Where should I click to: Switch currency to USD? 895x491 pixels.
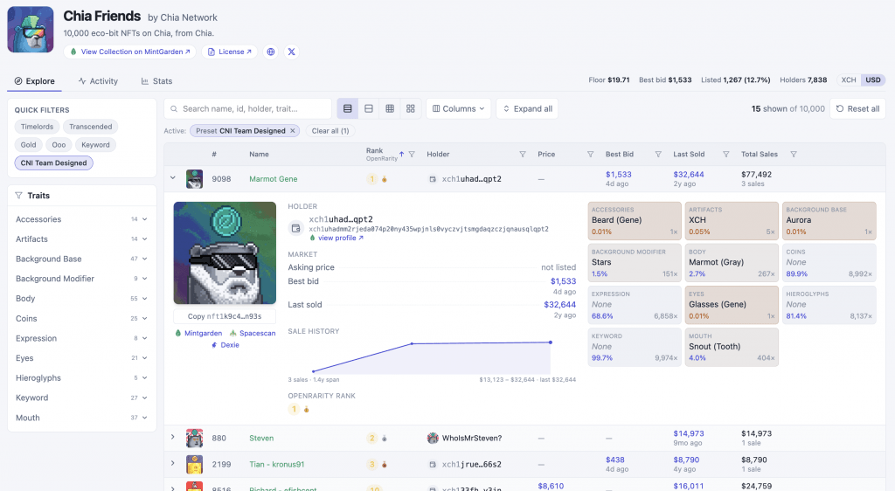[x=873, y=80]
